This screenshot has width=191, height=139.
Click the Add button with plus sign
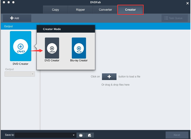[x=17, y=18]
